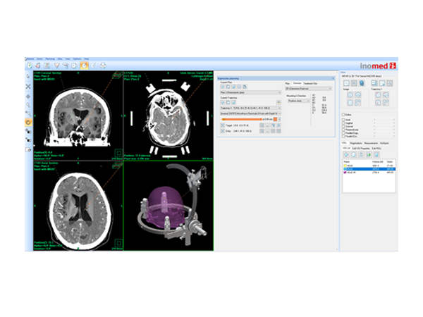This screenshot has height=317, width=423.
Task: Open the Trajectory 1 dropdown
Action: click(x=250, y=108)
